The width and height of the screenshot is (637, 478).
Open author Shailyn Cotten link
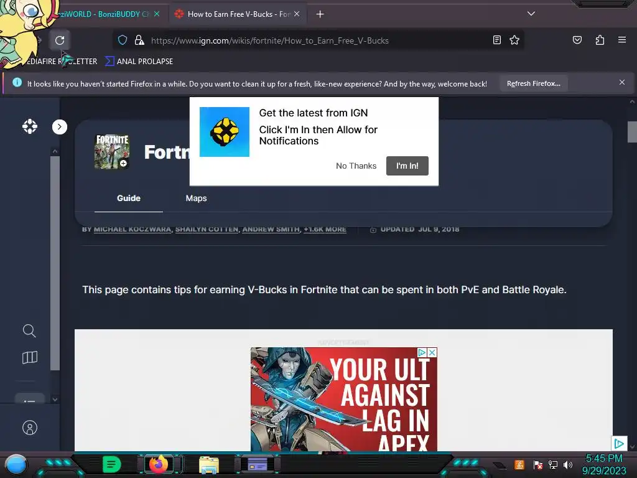point(207,229)
